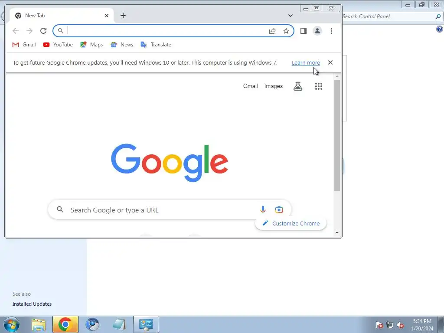Open the Maps bookmark

click(x=91, y=45)
